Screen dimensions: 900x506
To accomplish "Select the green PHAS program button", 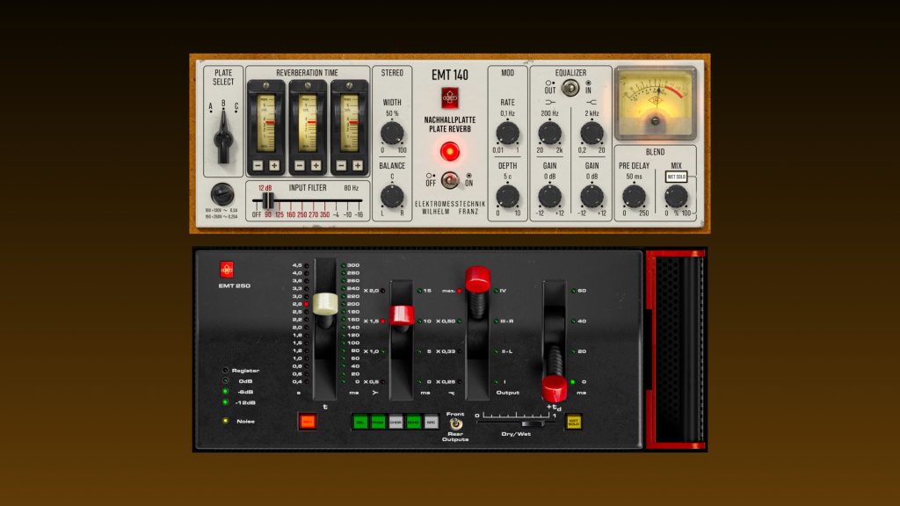I will coord(378,422).
